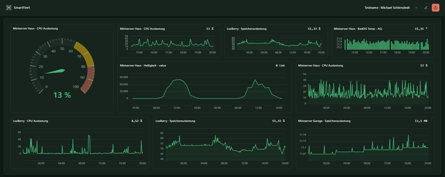445x177 pixels.
Task: Click the top row 51,32 % value
Action: pos(314,29)
